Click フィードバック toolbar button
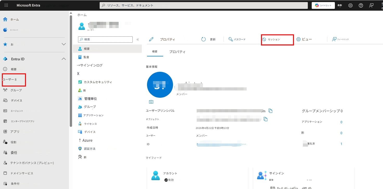Screen dimensions: 383x189 tap(340, 40)
